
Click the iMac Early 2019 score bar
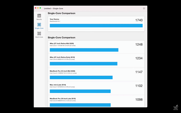click(x=84, y=64)
